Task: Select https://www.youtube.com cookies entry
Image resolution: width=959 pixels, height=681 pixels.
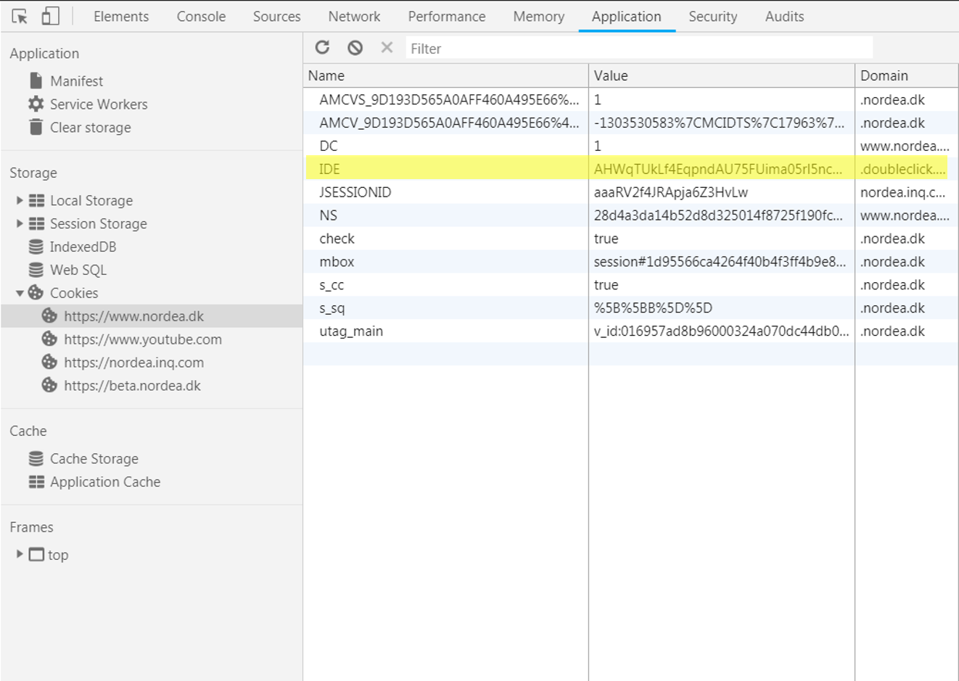Action: pos(143,339)
